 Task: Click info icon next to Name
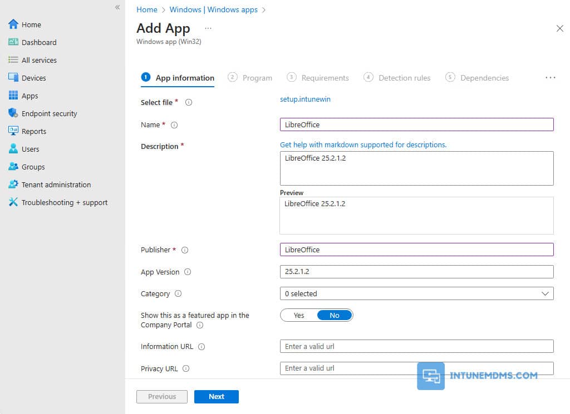click(x=174, y=125)
